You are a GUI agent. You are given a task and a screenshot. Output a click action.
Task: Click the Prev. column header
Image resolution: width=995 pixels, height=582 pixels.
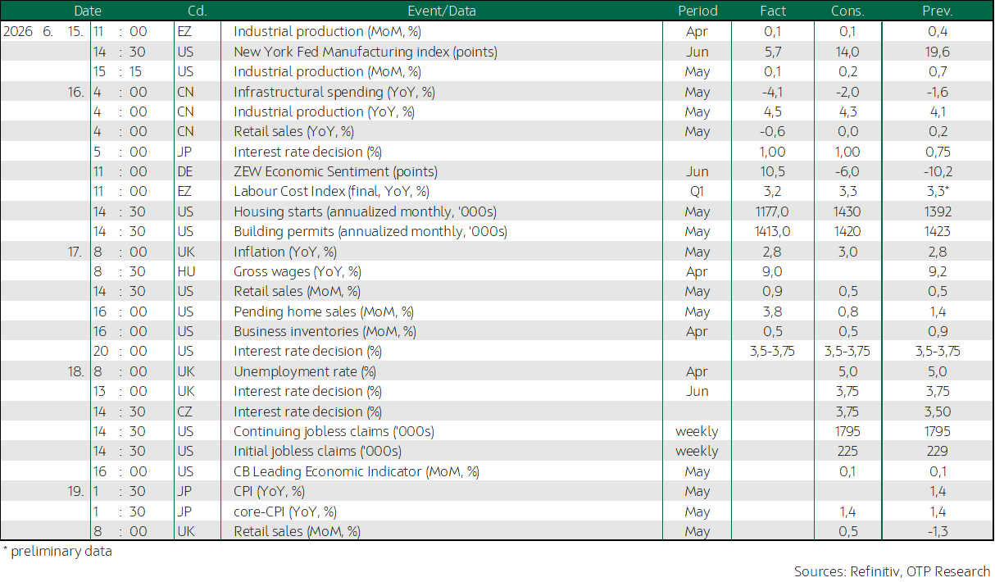pos(938,11)
